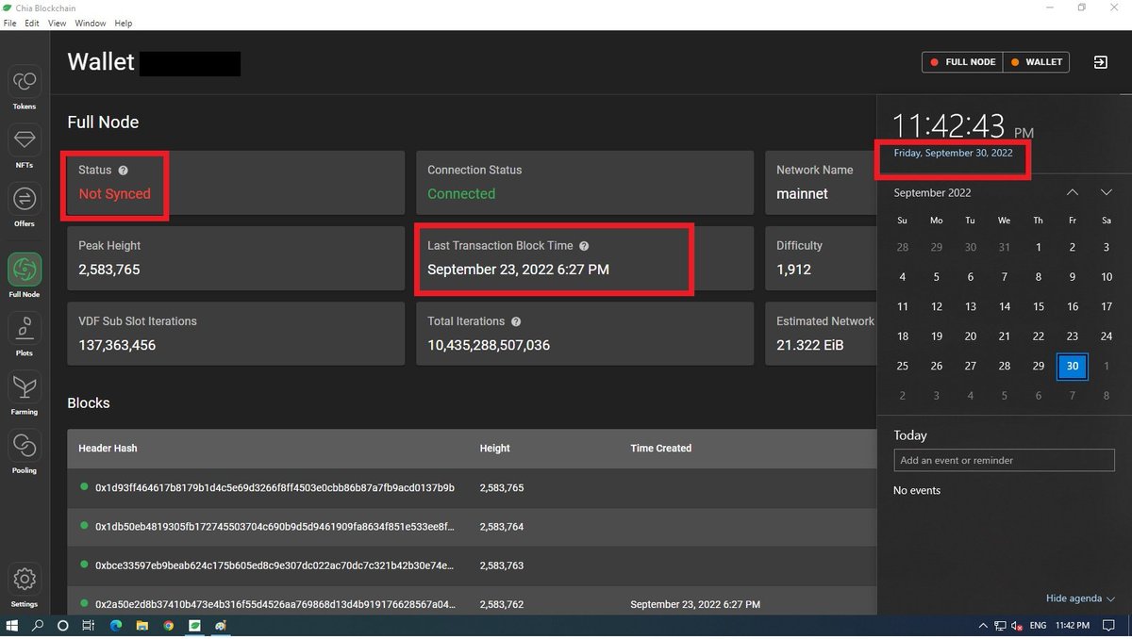Open the Offers sidebar section
This screenshot has height=639, width=1132.
point(25,205)
